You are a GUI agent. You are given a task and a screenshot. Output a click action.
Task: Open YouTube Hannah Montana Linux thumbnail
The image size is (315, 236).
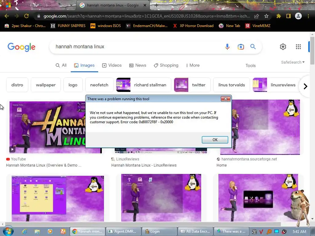[x=47, y=128]
